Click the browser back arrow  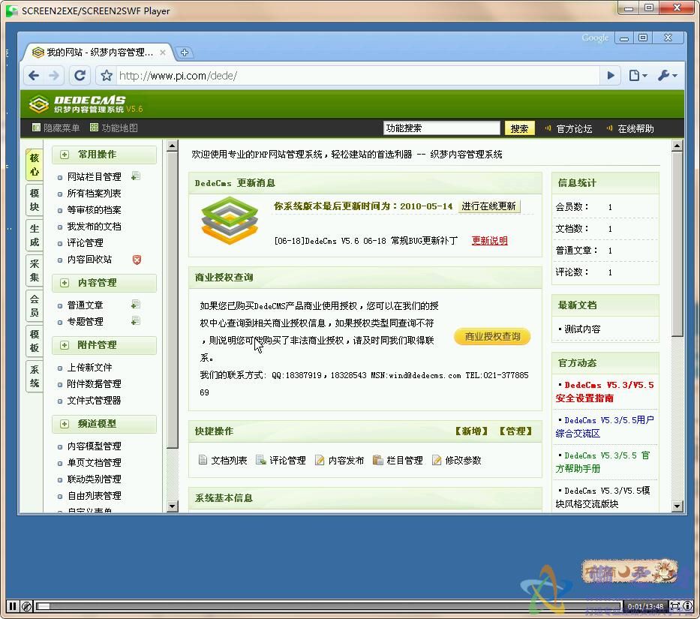click(34, 75)
